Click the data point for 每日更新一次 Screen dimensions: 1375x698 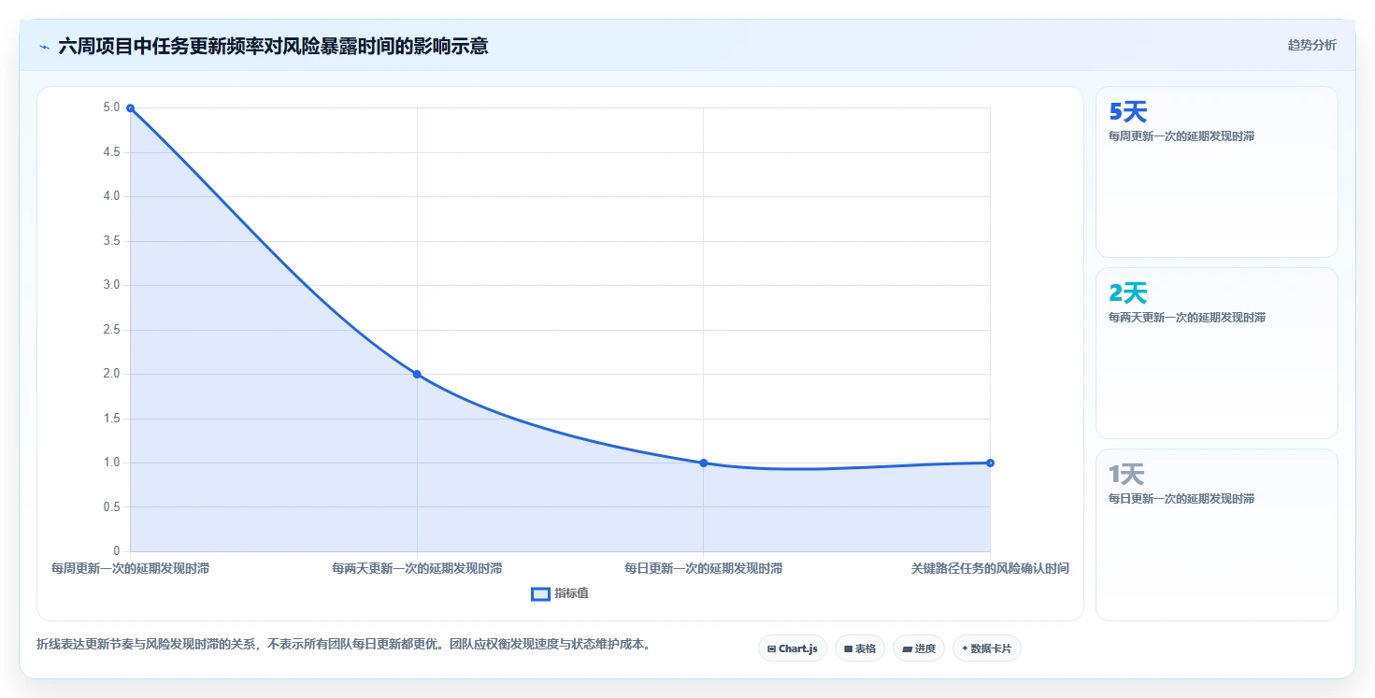coord(703,463)
